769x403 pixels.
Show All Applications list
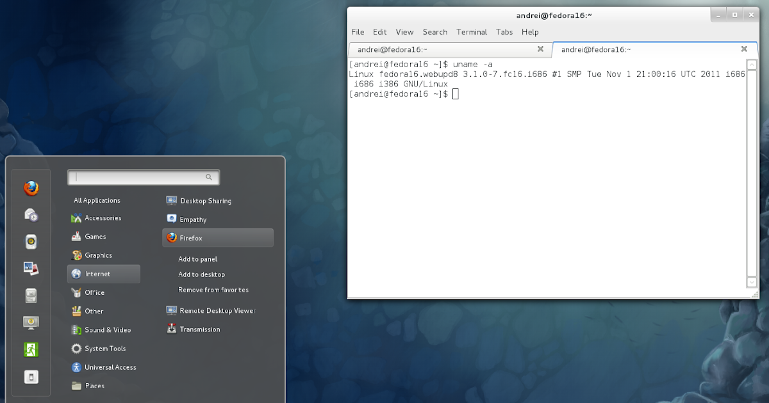97,200
